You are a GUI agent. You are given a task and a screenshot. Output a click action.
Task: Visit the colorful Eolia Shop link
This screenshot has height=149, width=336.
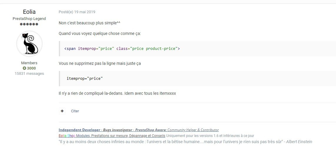coord(67,136)
